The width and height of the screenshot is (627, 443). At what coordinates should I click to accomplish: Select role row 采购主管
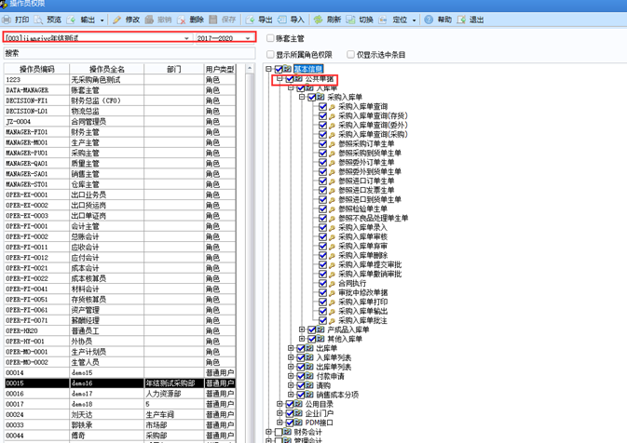[x=120, y=153]
